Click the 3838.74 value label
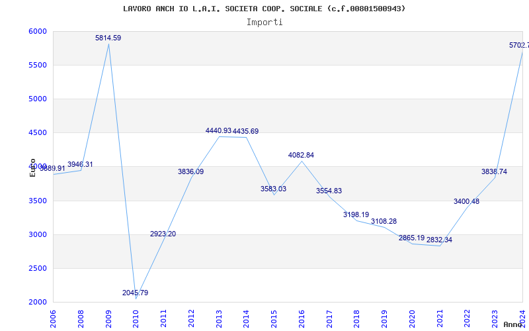This screenshot has width=529, height=331. click(x=494, y=172)
